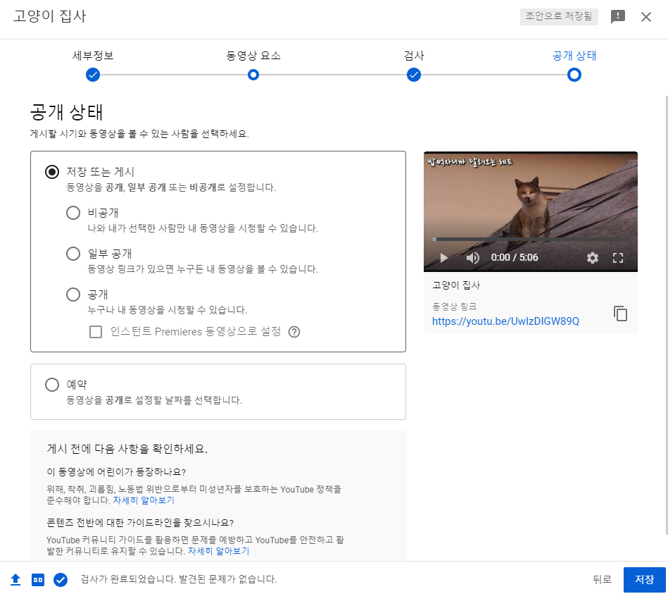The height and width of the screenshot is (594, 668).
Task: Choose the 비공개 visibility option
Action: (x=73, y=212)
